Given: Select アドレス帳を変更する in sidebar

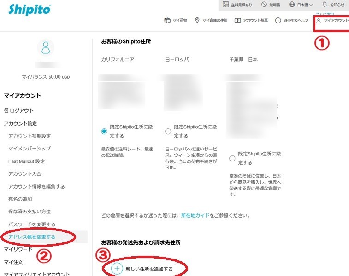Looking at the screenshot, I should coord(32,237).
